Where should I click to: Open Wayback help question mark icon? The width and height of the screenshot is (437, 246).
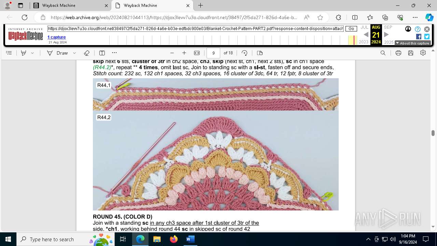pos(418,29)
